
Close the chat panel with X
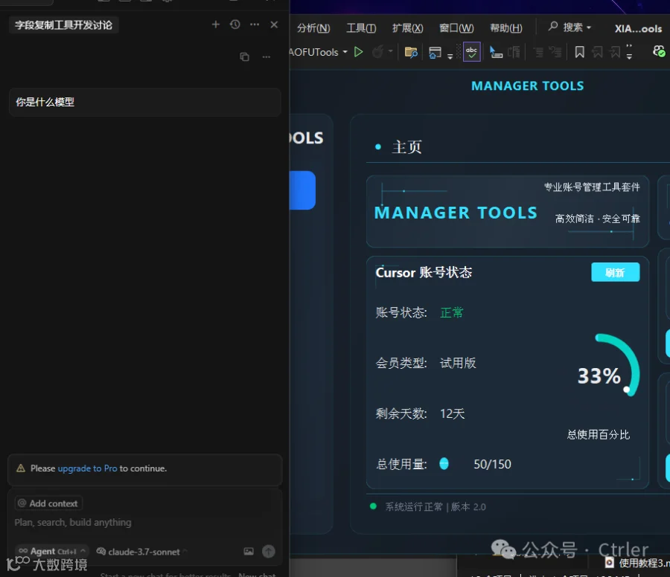tap(274, 25)
